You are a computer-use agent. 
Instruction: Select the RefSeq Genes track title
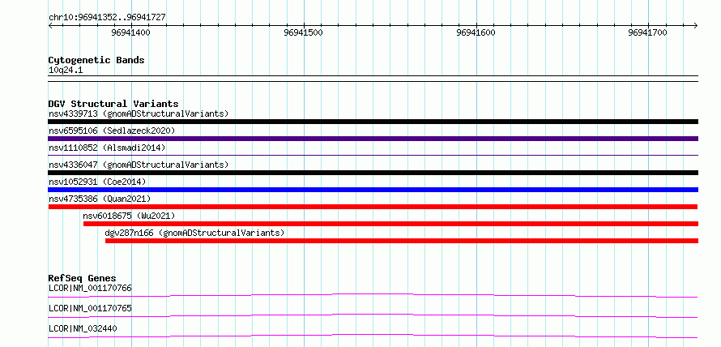point(82,278)
